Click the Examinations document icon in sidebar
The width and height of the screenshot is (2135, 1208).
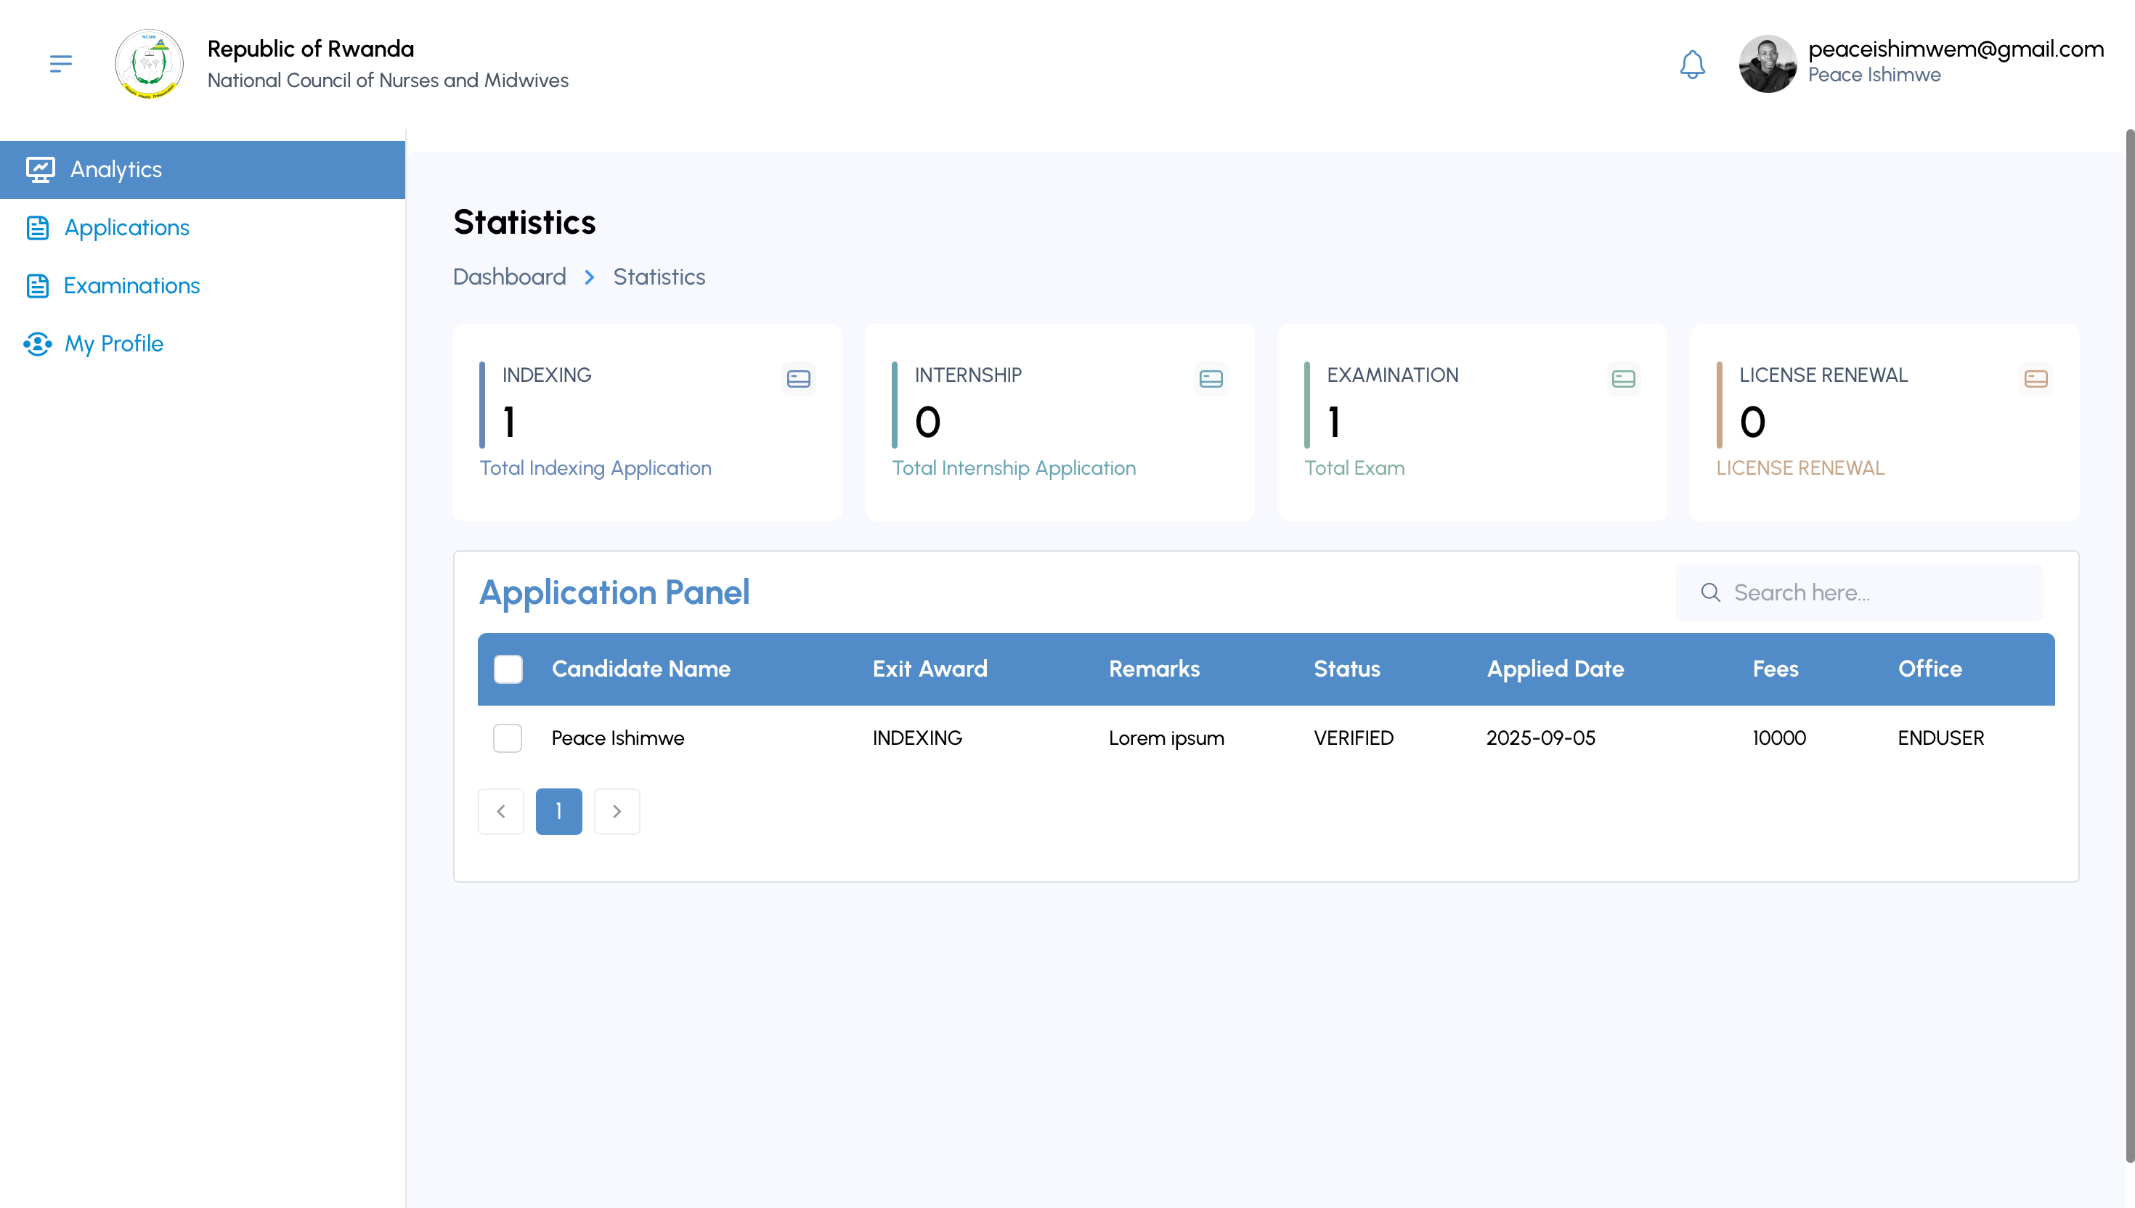point(37,285)
